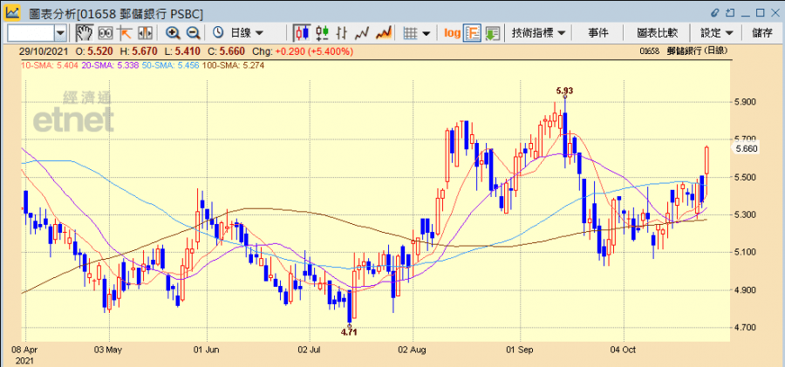Image resolution: width=785 pixels, height=367 pixels.
Task: Click the orange arrow pointer tool
Action: (124, 32)
